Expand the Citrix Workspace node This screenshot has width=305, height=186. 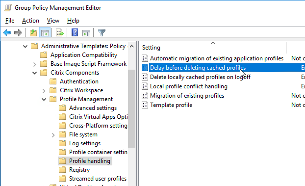44,91
